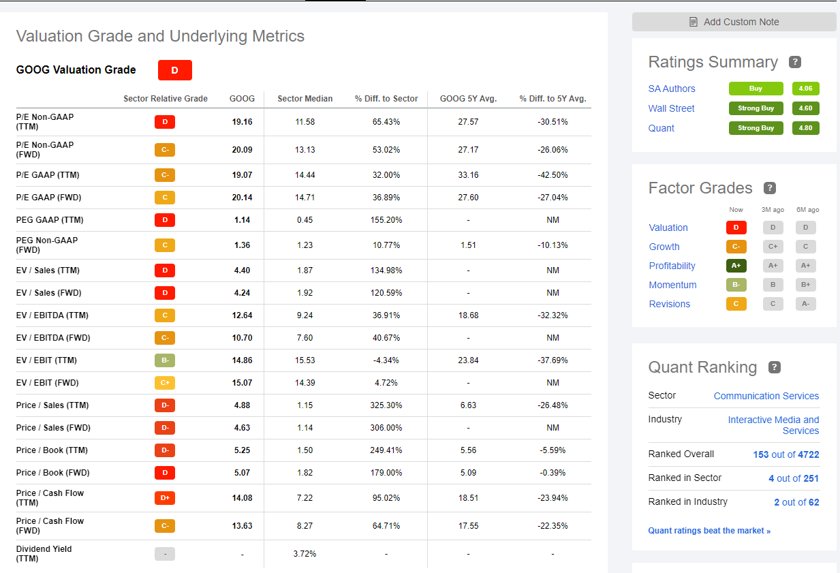Click the Ratings Summary help question-mark icon
The image size is (840, 573).
pos(795,62)
